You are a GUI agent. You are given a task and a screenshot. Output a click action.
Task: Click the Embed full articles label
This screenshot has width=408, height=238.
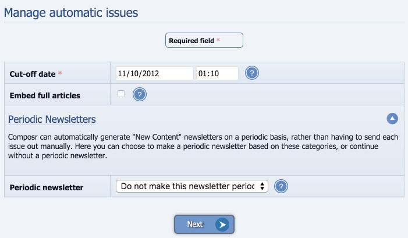tap(45, 95)
